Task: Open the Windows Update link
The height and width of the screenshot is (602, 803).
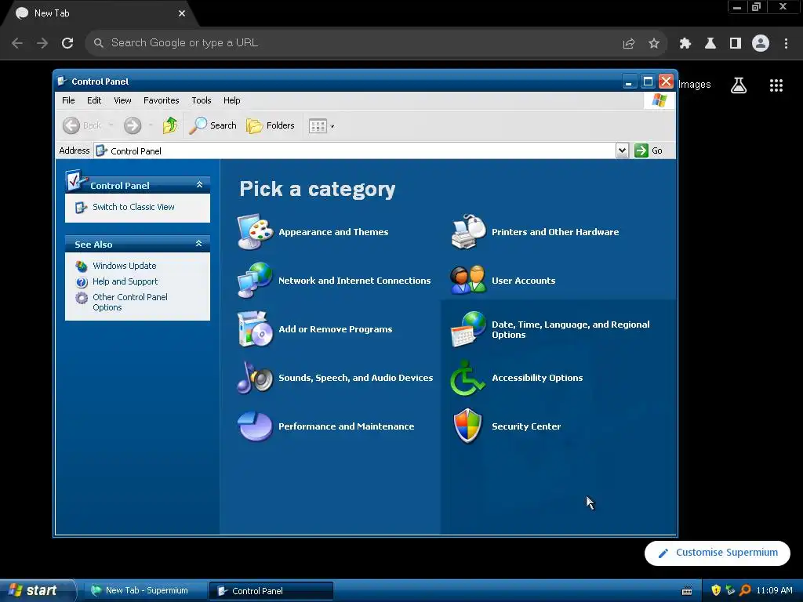Action: (125, 266)
